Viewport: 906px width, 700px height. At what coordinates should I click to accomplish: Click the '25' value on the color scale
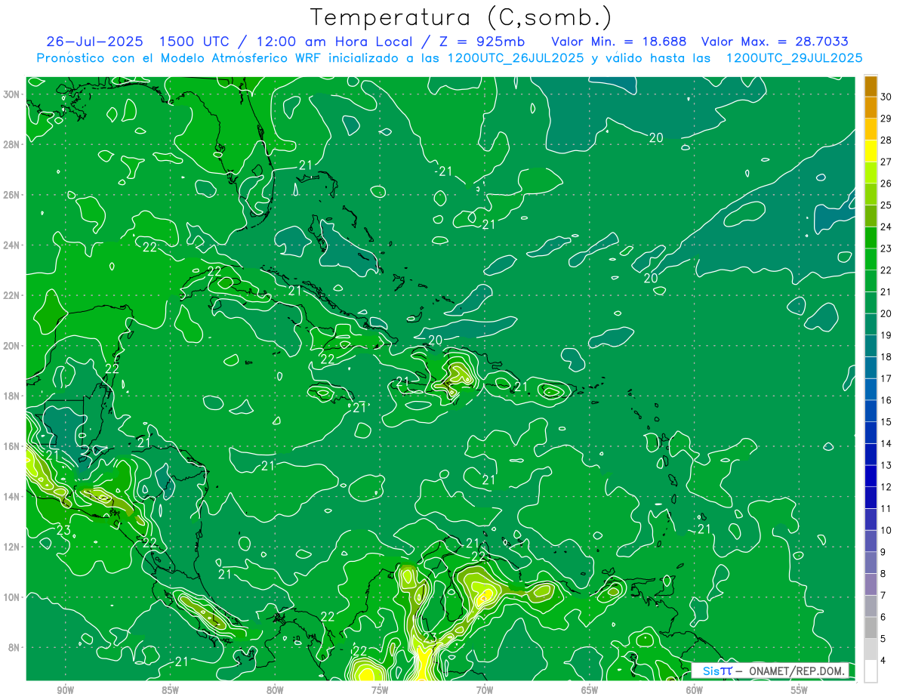[886, 205]
